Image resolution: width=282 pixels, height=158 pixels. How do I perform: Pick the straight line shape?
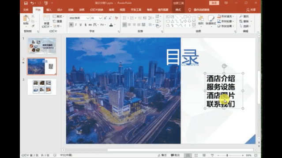177,17
